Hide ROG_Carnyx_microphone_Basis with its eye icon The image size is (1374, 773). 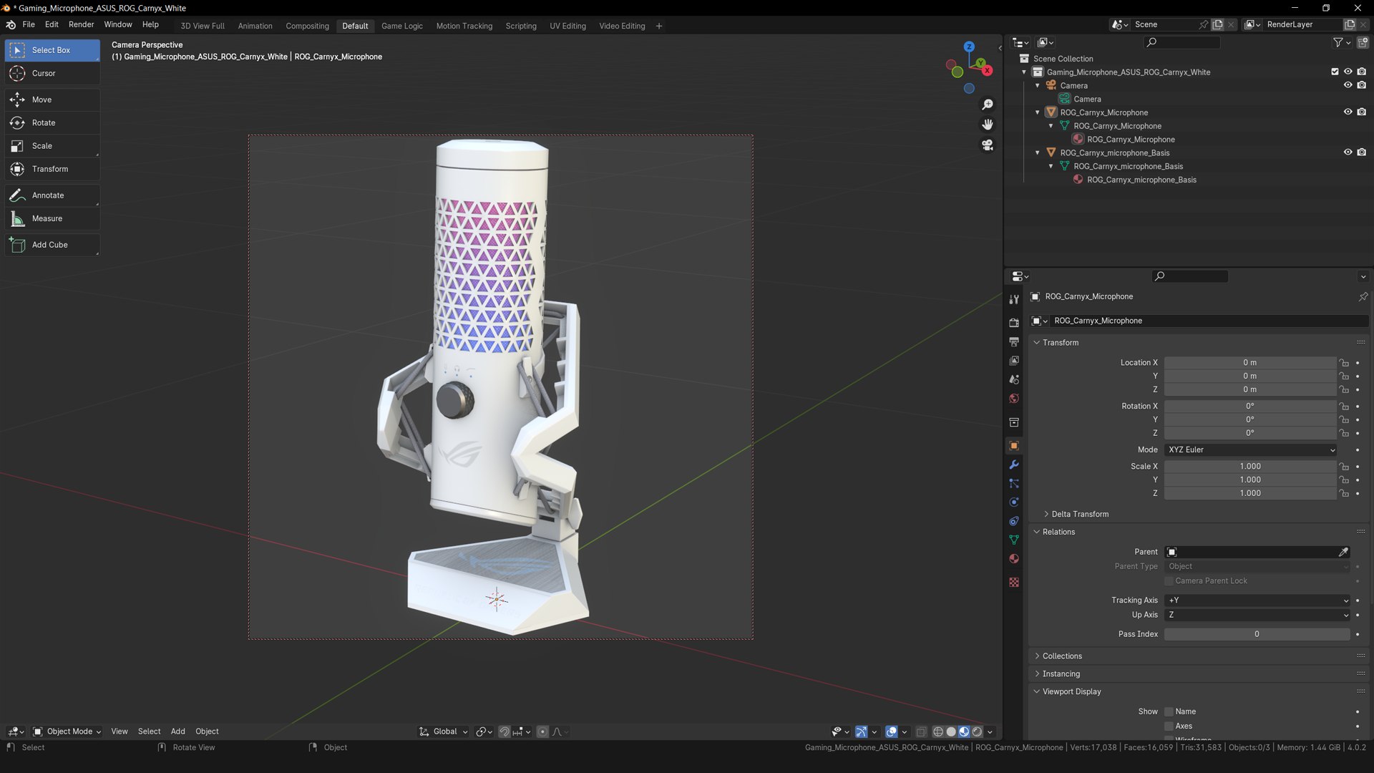pyautogui.click(x=1348, y=152)
